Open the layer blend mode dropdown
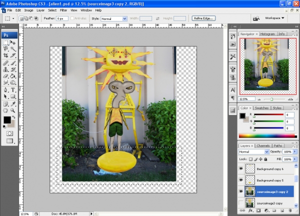 pos(253,151)
